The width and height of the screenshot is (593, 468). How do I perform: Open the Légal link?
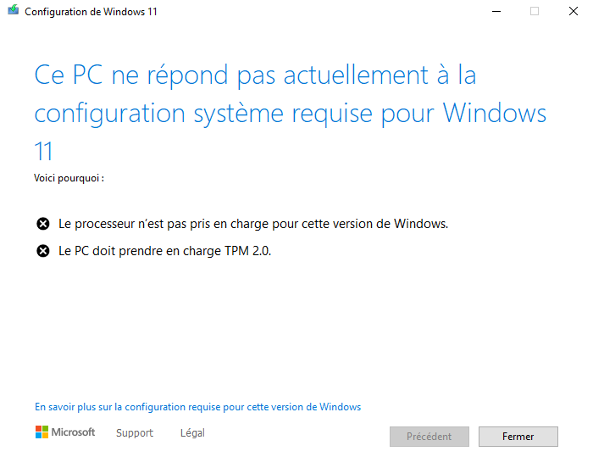[x=192, y=433]
